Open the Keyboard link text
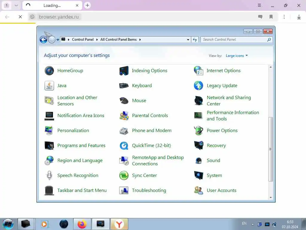Screen dimensions: 306x230 [142, 86]
